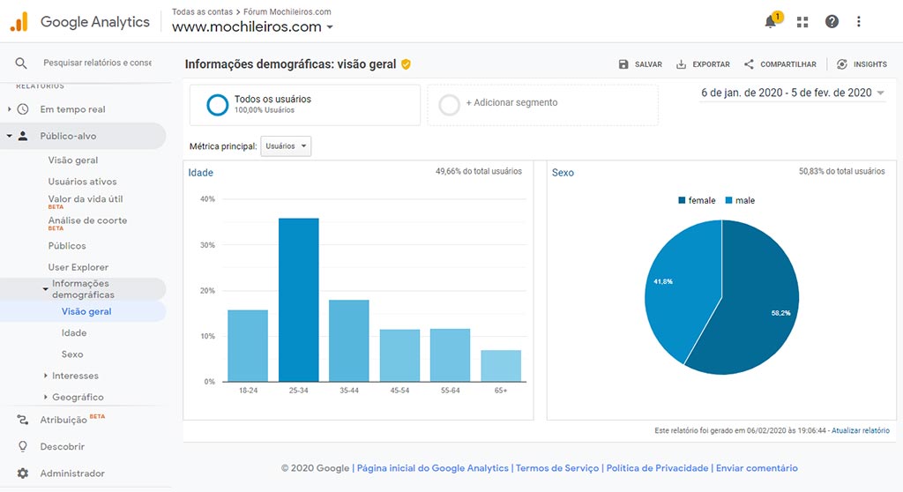Click the 65+ age bar
Image resolution: width=903 pixels, height=492 pixels.
tap(501, 366)
